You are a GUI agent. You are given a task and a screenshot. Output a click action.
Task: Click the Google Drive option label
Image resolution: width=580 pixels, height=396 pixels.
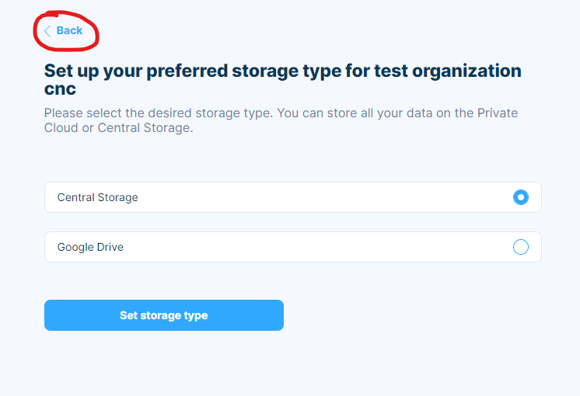click(x=90, y=247)
